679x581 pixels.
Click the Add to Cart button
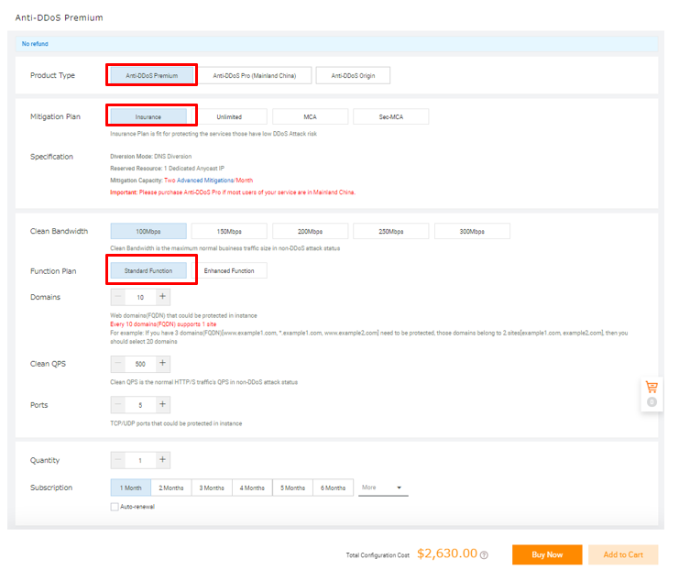click(x=623, y=554)
